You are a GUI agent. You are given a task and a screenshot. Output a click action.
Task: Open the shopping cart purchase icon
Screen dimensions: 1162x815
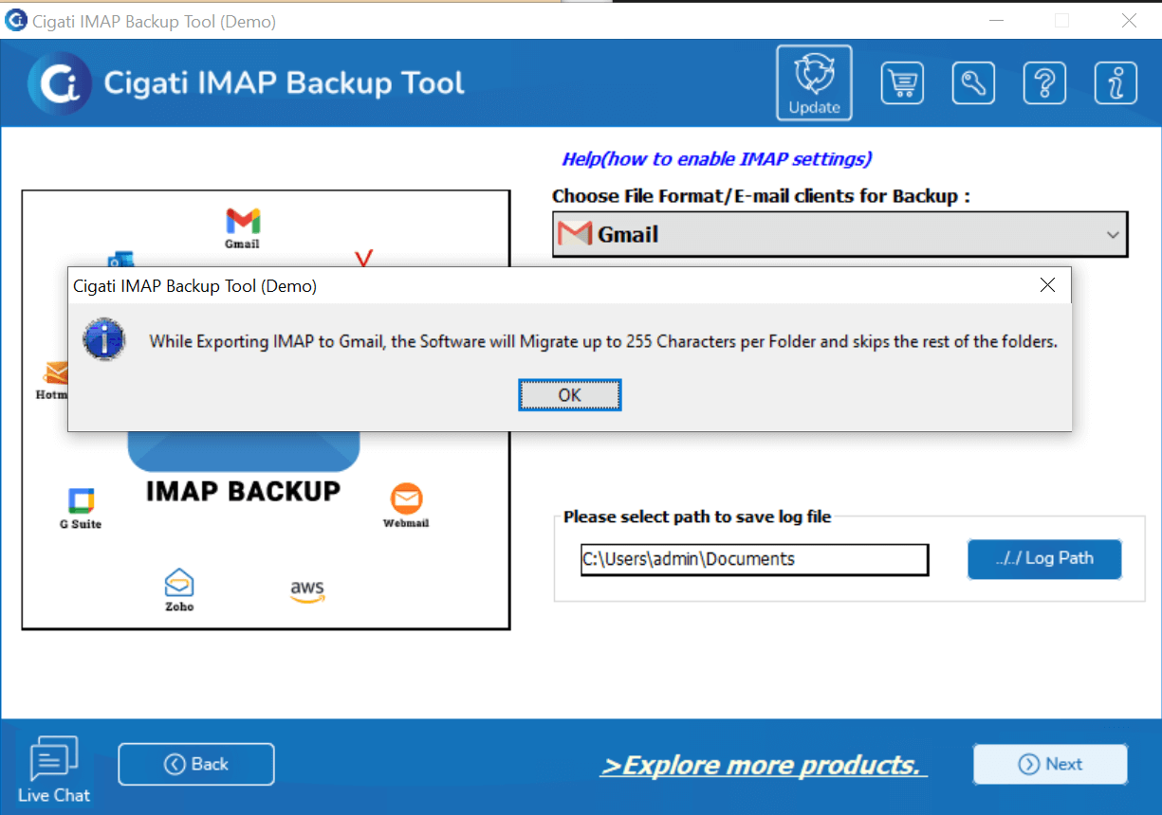[x=901, y=83]
